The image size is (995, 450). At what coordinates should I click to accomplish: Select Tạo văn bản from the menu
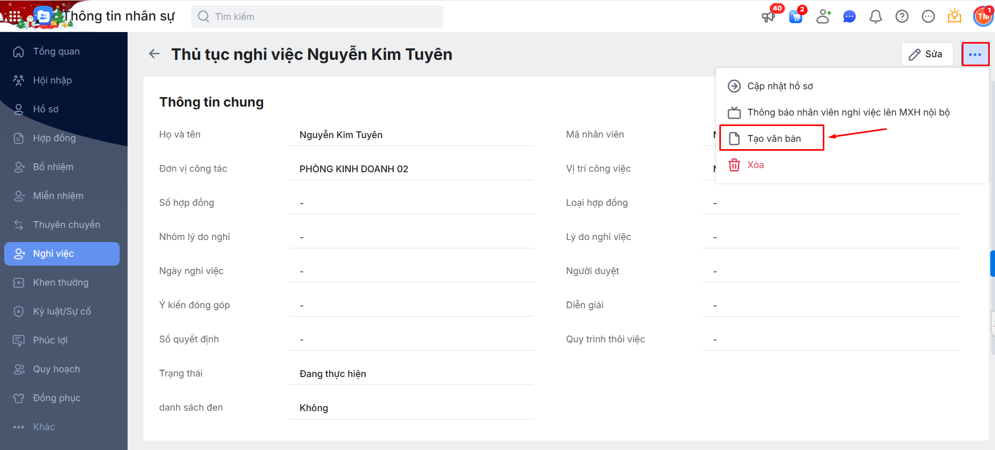point(773,139)
